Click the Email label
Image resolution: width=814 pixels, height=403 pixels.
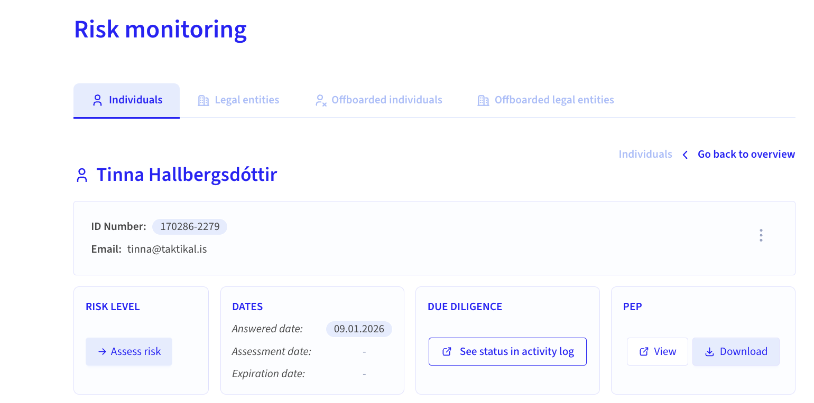(x=106, y=249)
